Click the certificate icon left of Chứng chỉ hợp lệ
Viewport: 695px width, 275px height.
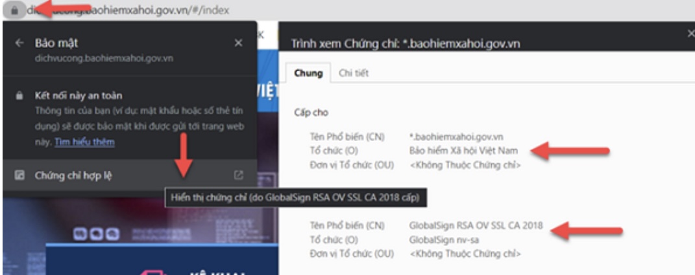[19, 175]
